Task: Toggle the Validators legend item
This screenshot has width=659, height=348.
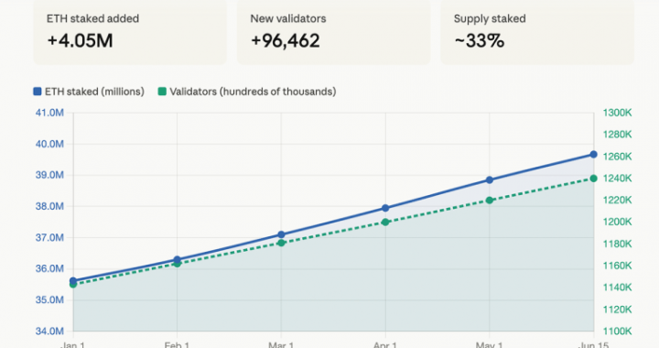Action: [x=247, y=92]
